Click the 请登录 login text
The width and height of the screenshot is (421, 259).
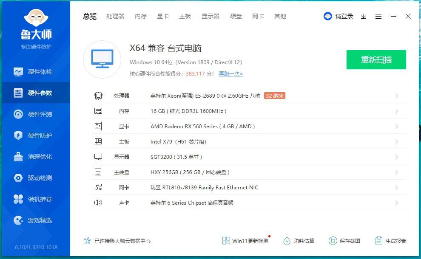344,17
